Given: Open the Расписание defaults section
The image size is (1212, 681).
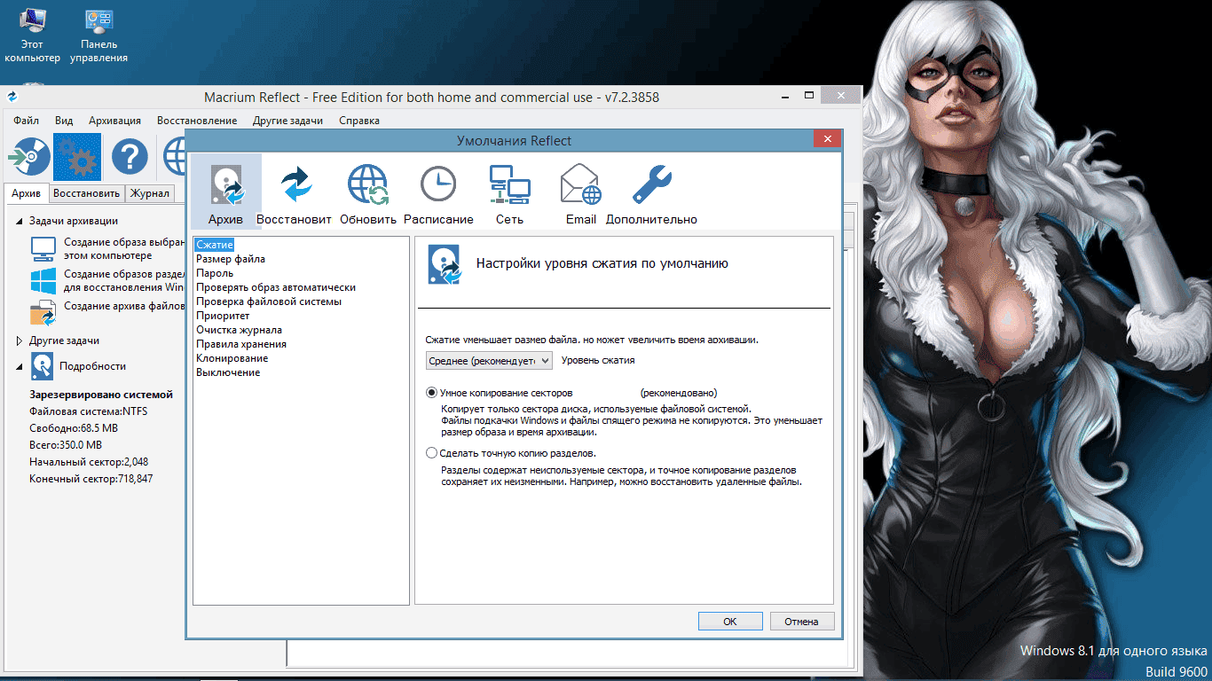Looking at the screenshot, I should [438, 193].
